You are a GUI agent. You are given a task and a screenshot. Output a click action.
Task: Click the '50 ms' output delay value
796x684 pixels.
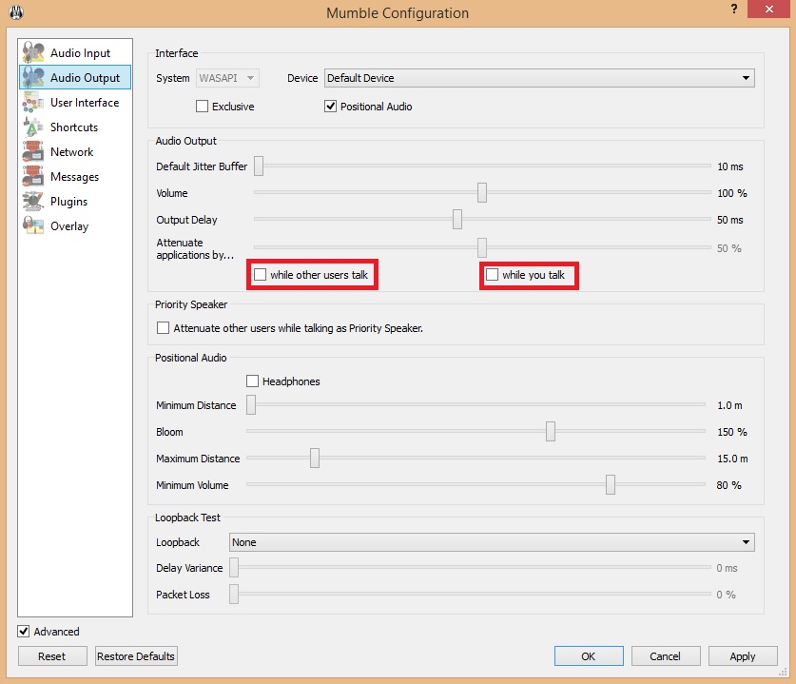coord(730,220)
